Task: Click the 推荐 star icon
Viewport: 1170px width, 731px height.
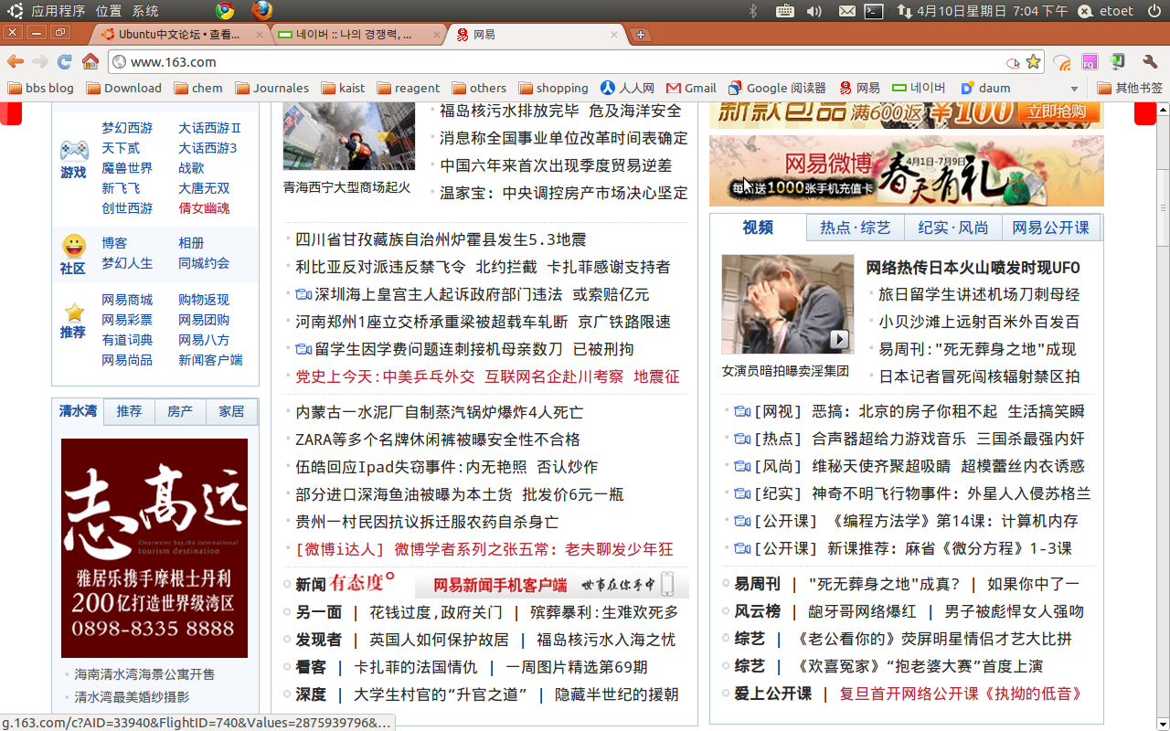Action: tap(74, 312)
